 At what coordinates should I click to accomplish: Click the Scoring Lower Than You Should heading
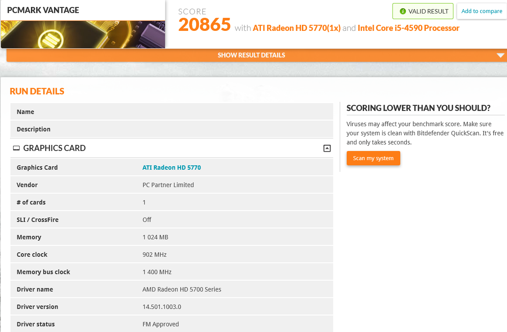(x=419, y=108)
